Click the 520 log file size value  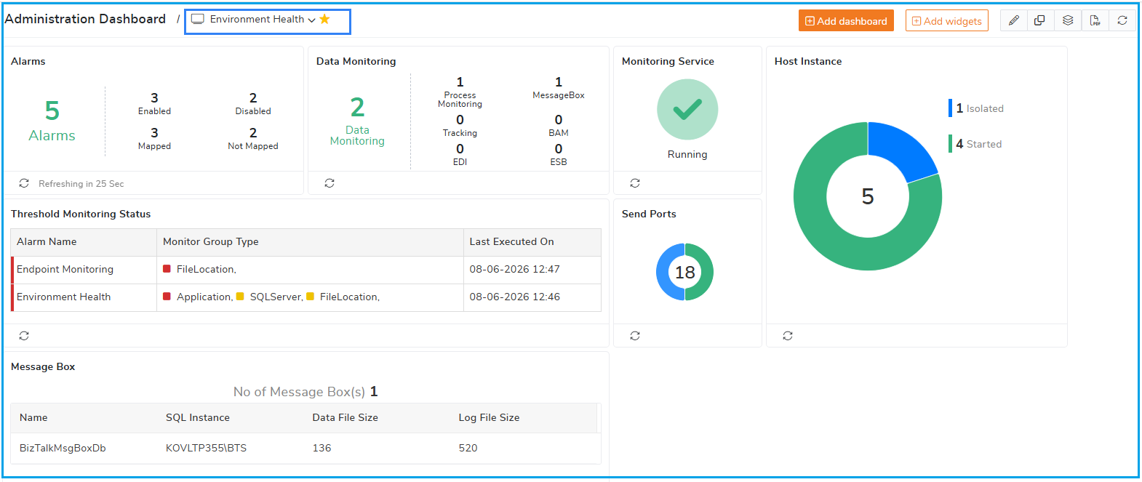(x=468, y=448)
